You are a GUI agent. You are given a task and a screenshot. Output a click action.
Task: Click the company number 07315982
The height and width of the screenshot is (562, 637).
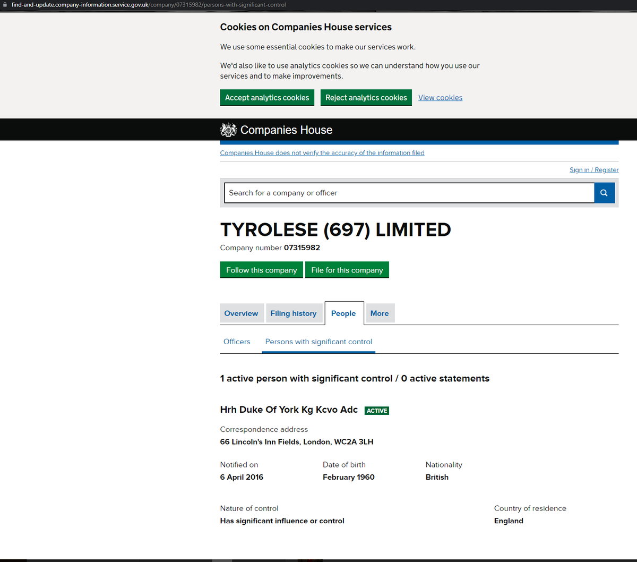click(x=302, y=248)
